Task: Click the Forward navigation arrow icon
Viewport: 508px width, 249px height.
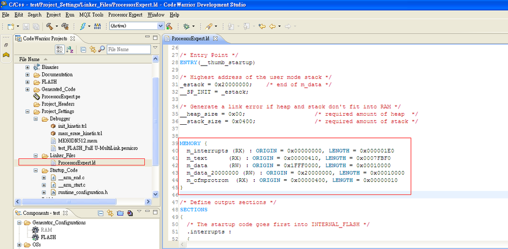Action: 288,26
